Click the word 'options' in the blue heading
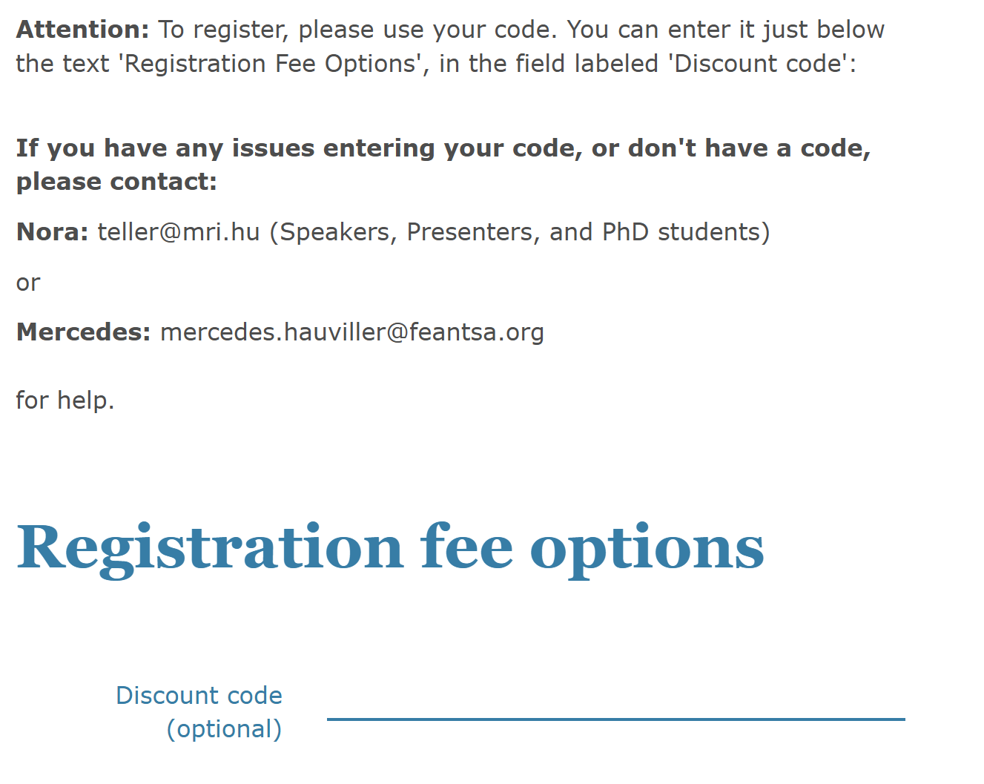Viewport: 984px width, 784px height. point(647,549)
